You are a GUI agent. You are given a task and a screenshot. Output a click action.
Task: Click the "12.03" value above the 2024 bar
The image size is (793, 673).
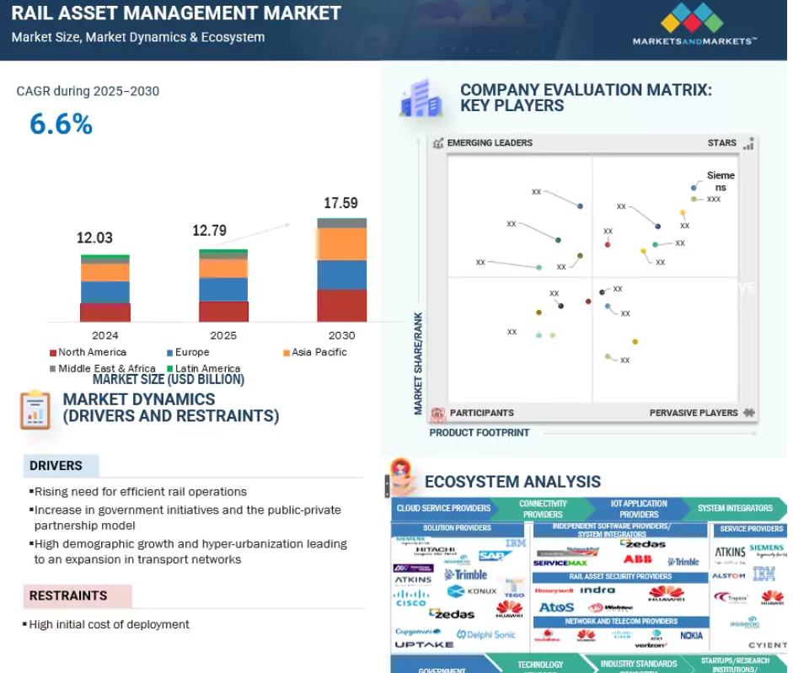coord(94,238)
